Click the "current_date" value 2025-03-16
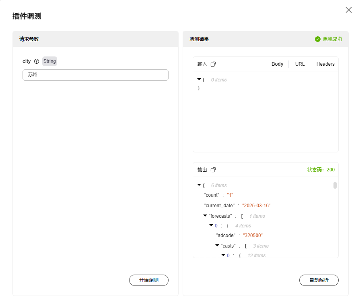 (x=256, y=206)
